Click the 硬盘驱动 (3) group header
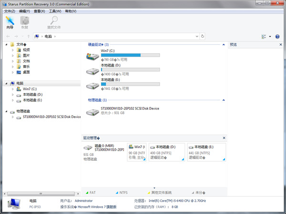Screen dimensions: 286x214 pyautogui.click(x=98, y=45)
